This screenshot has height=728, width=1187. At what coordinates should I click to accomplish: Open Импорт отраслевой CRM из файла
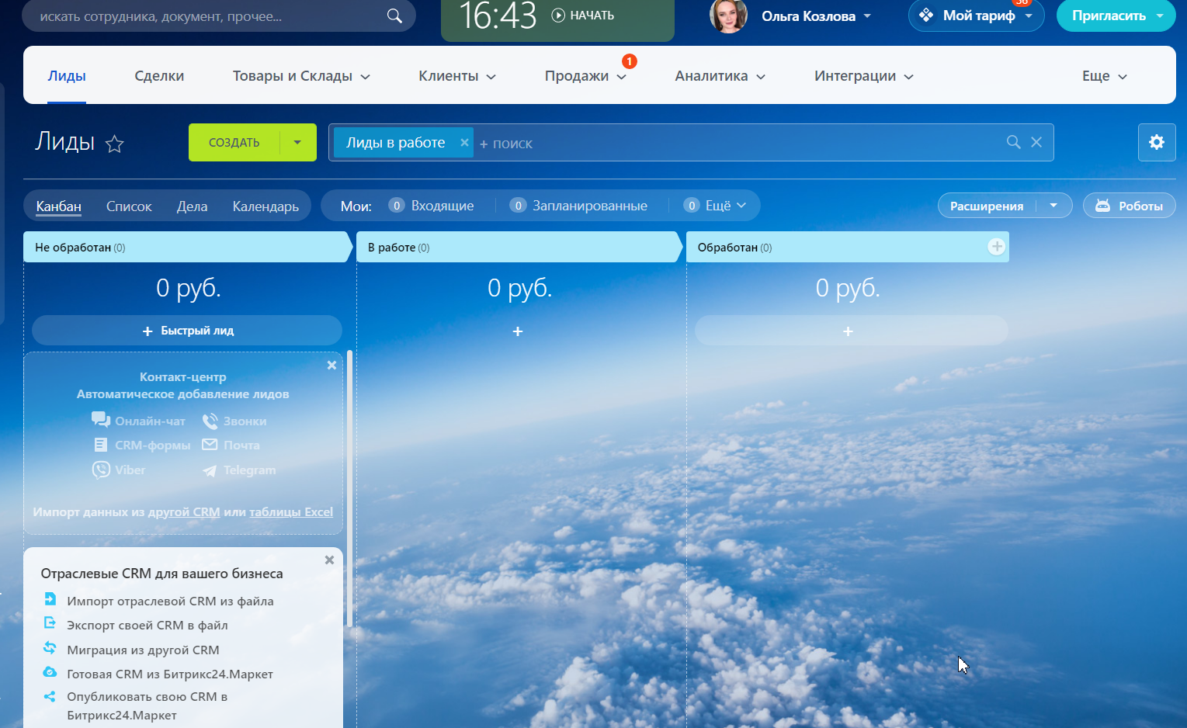pos(170,601)
